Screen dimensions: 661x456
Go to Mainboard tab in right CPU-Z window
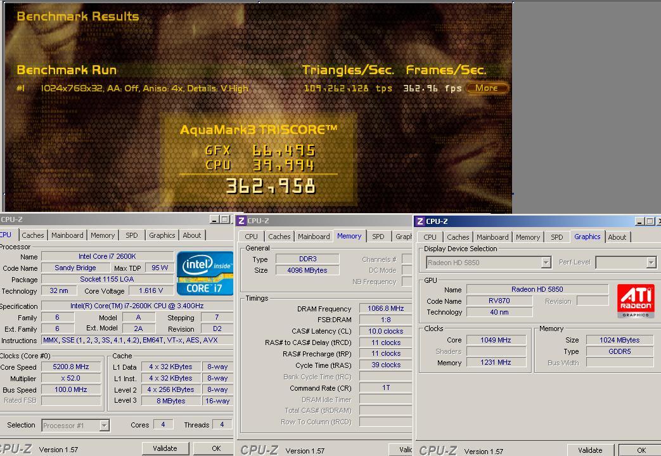492,237
